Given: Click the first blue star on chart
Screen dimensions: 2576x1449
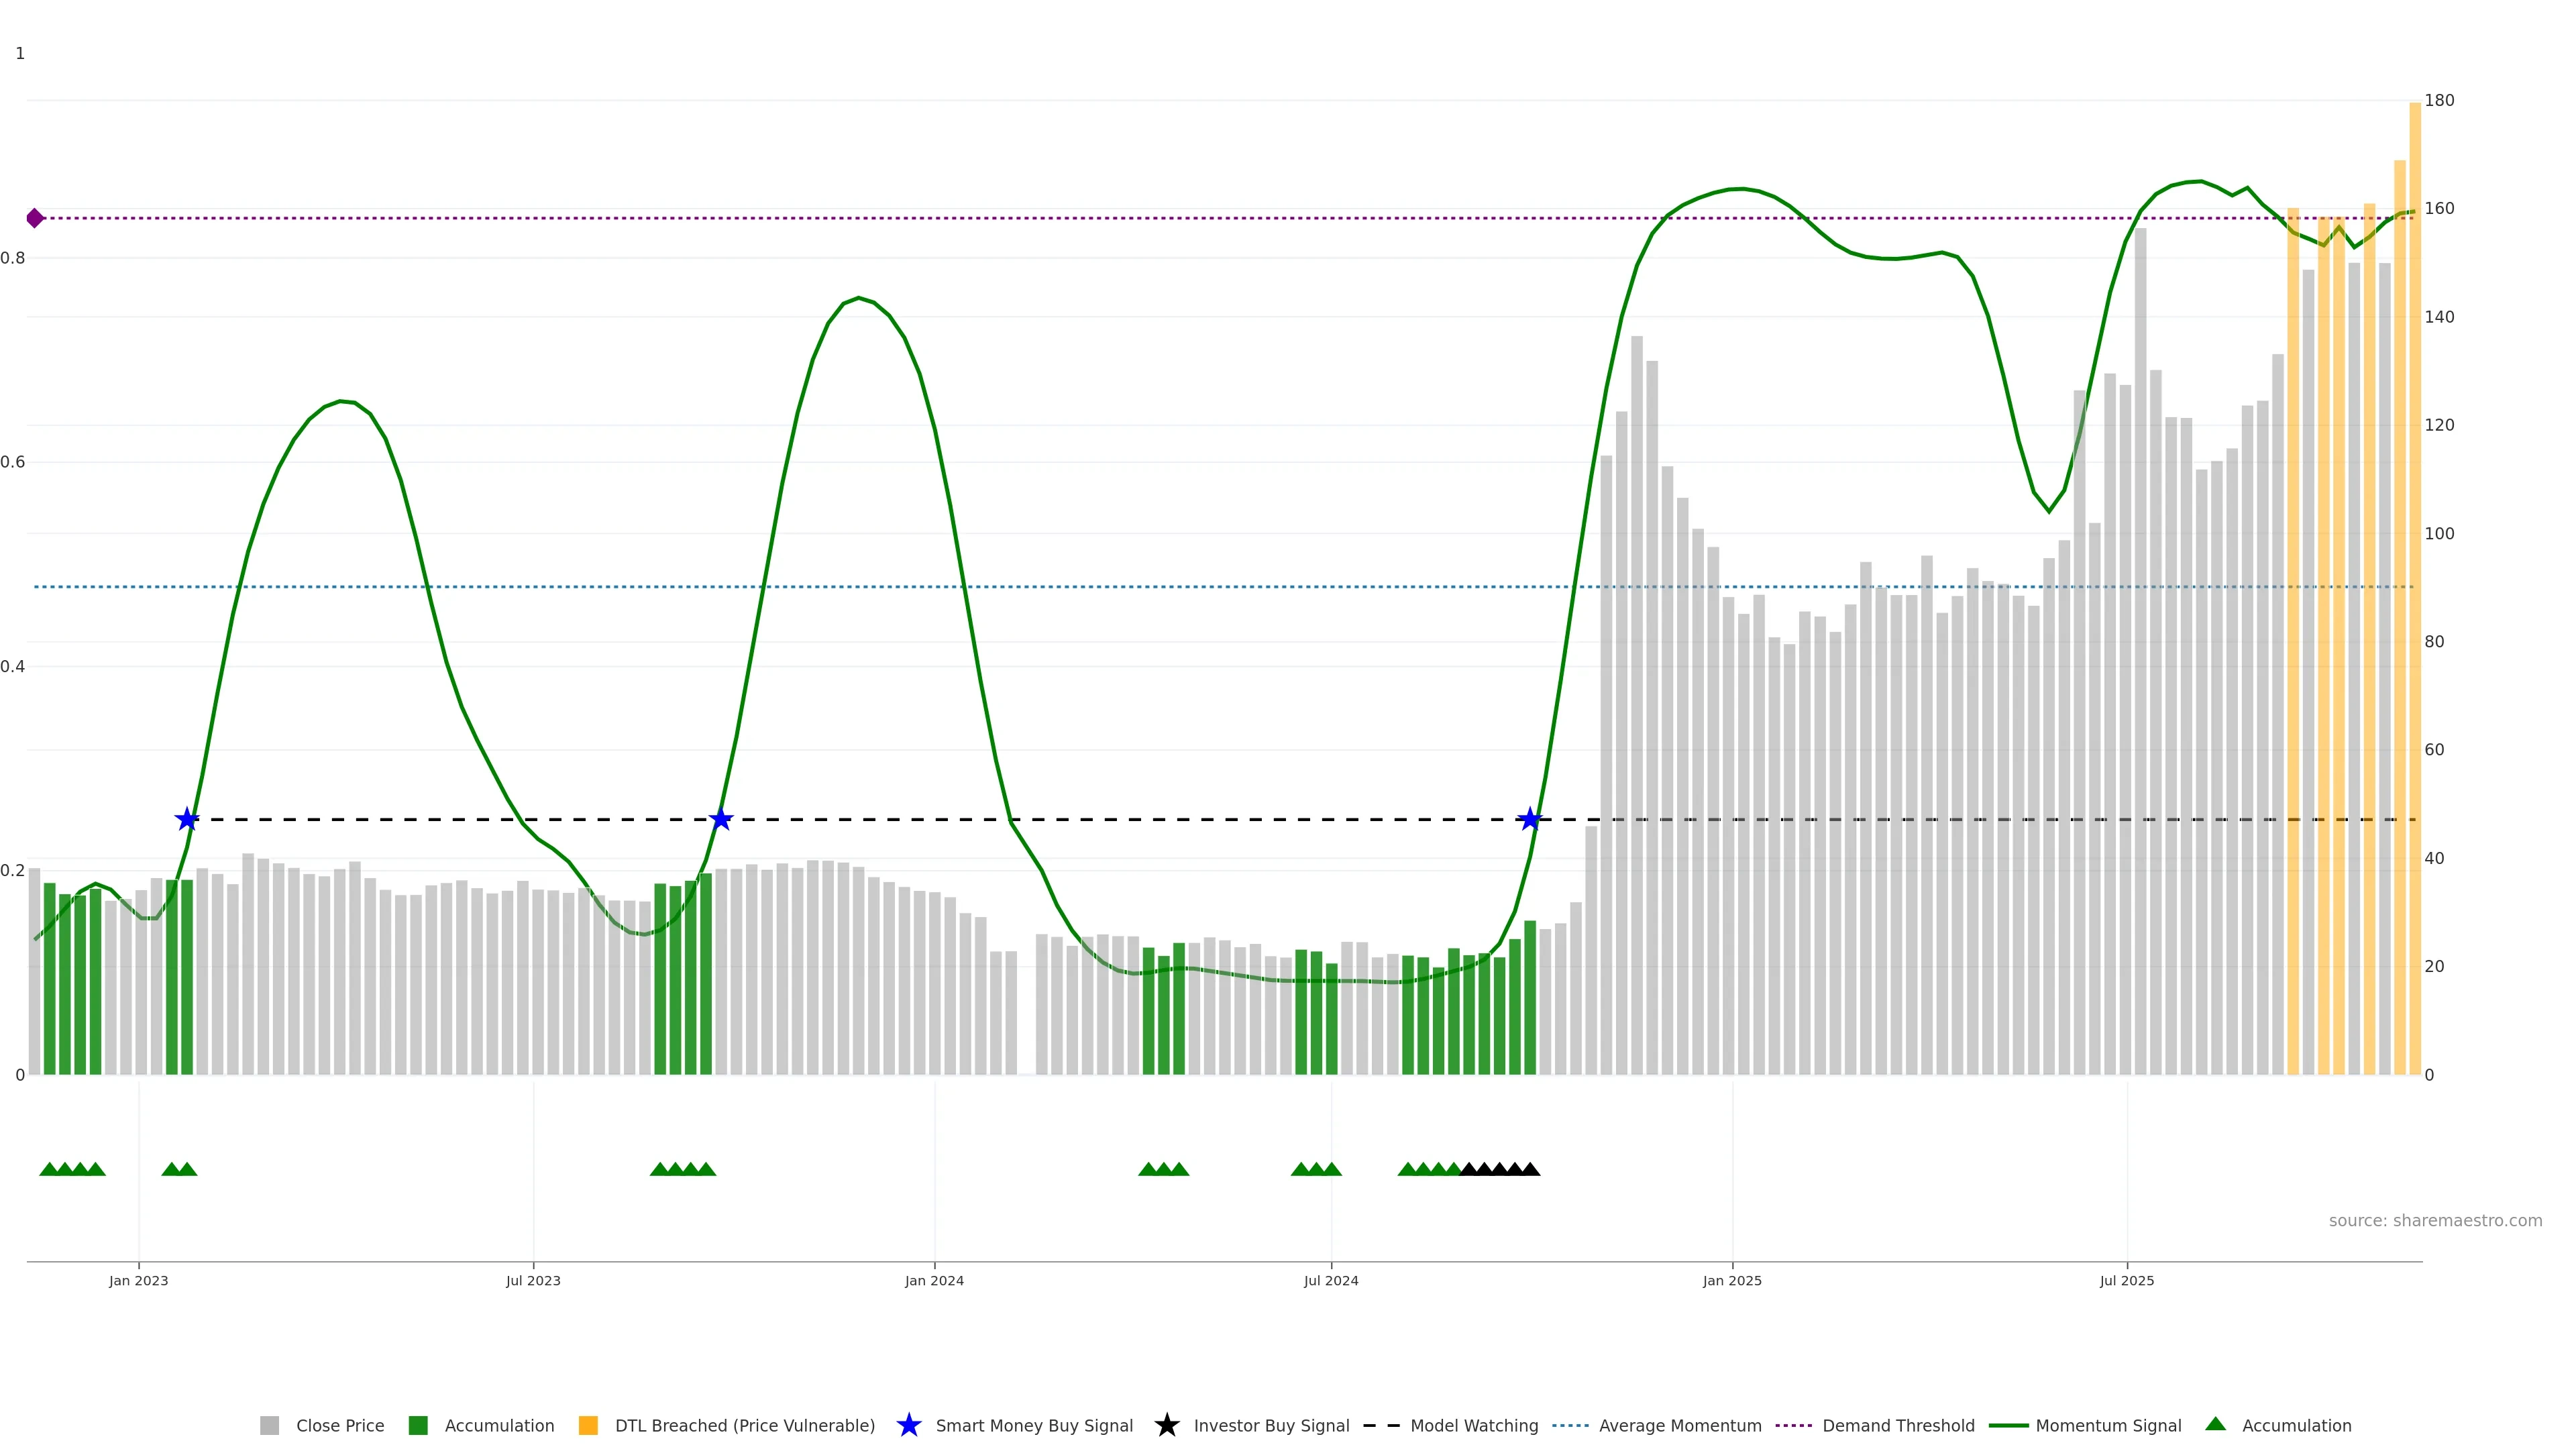Looking at the screenshot, I should [x=187, y=820].
